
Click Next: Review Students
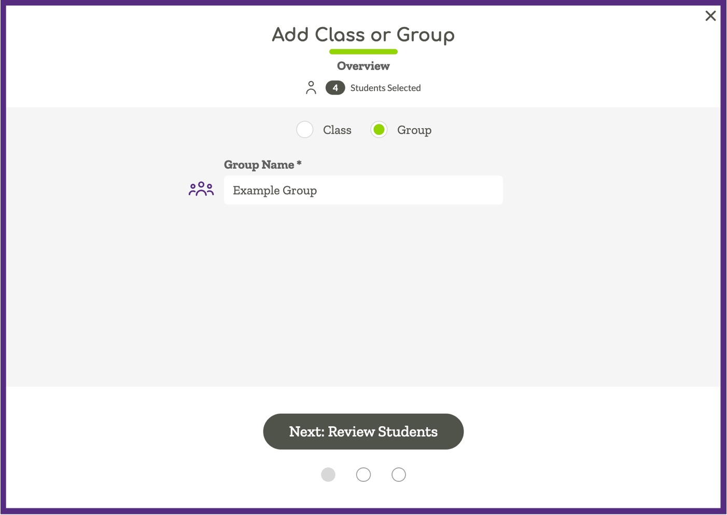click(363, 431)
